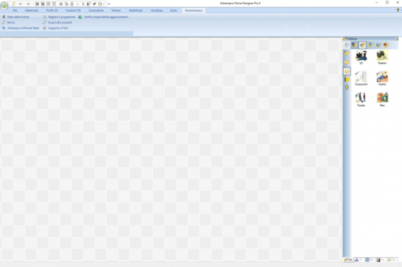This screenshot has width=402, height=267.
Task: Open the Costruzione ribbon tab
Action: [96, 10]
